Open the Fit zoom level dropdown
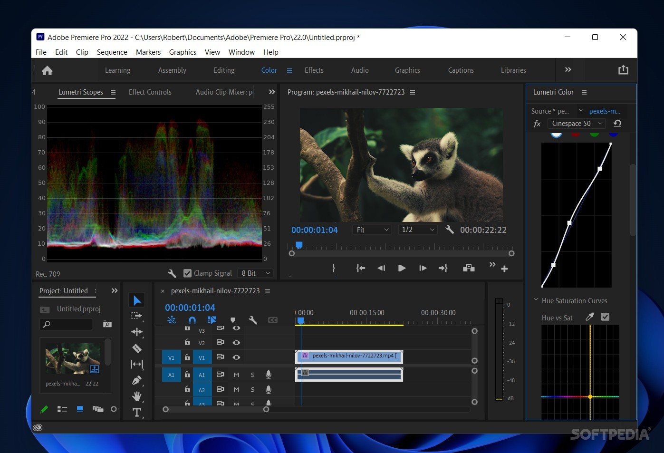This screenshot has width=664, height=453. (372, 230)
